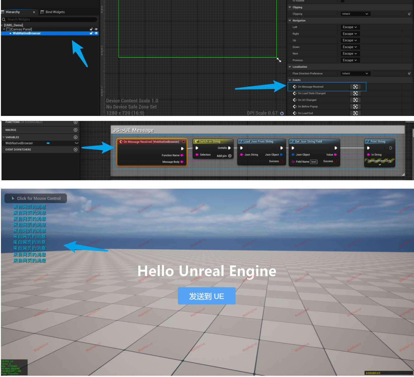Open the Right navigation Escape dropdown
414x377 pixels.
pyautogui.click(x=350, y=34)
